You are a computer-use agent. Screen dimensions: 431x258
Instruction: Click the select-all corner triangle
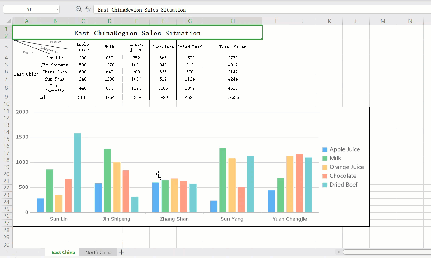[9, 21]
